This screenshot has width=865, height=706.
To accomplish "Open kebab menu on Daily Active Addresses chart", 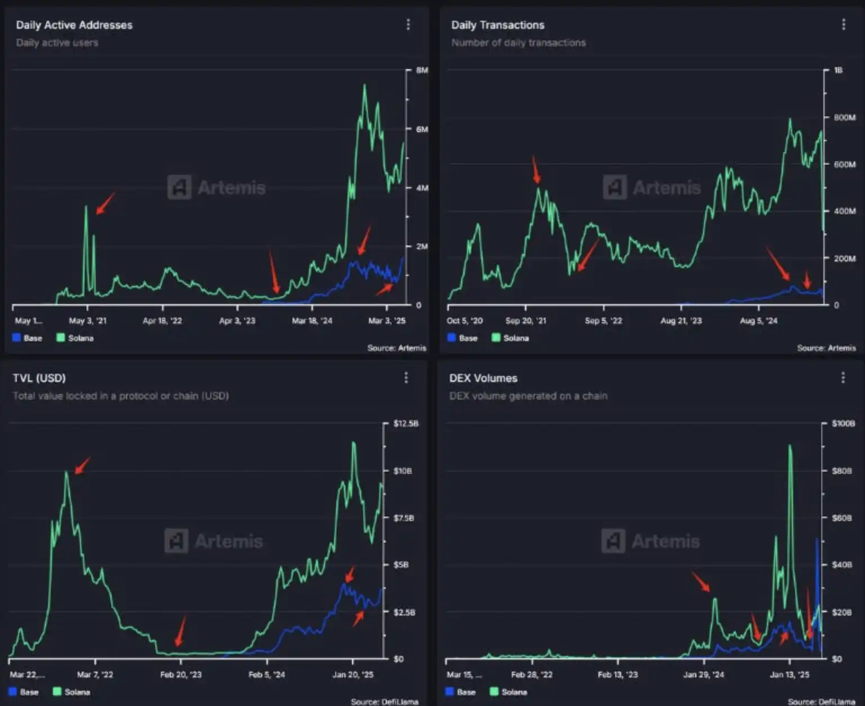I will [x=408, y=25].
